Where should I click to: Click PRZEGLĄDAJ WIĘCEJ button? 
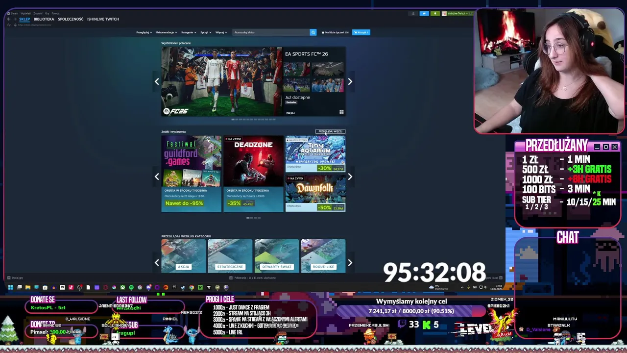pyautogui.click(x=331, y=131)
